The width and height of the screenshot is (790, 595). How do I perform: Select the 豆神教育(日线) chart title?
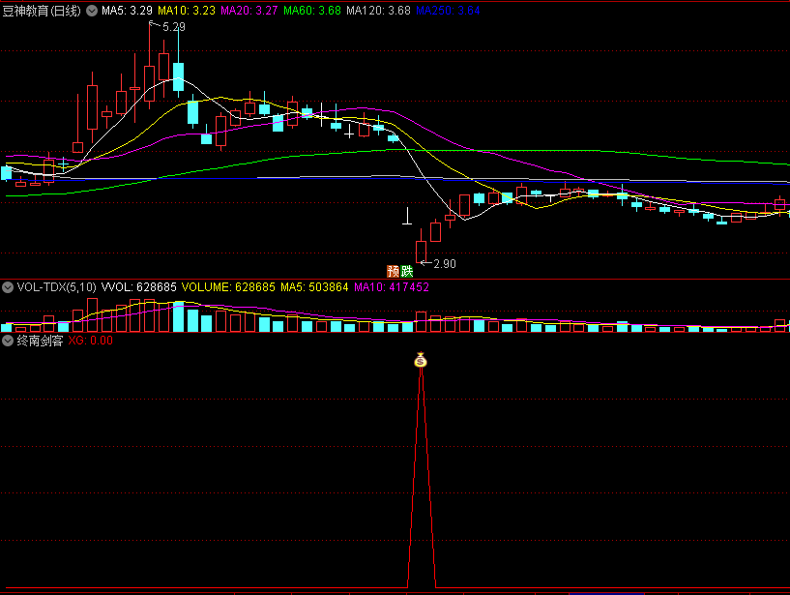[x=42, y=11]
